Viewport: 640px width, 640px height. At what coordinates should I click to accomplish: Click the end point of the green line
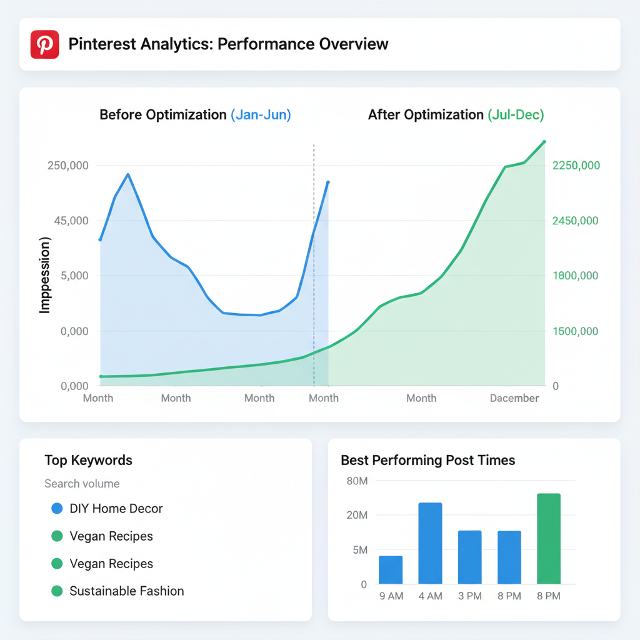pyautogui.click(x=544, y=142)
